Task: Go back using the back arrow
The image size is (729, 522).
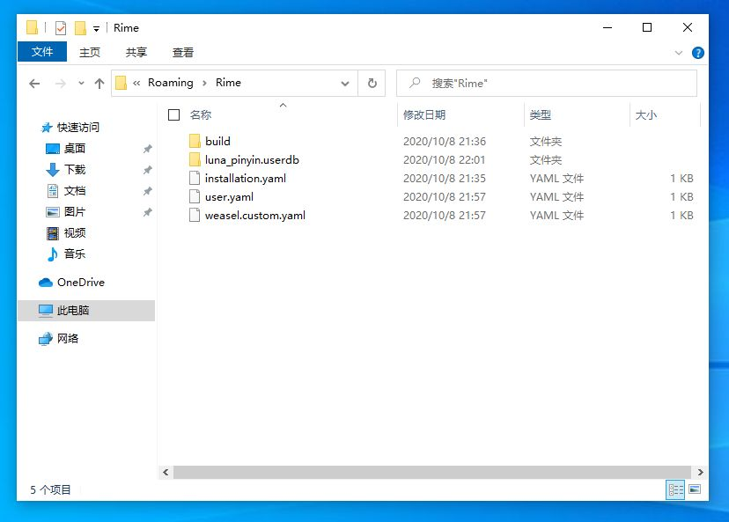Action: pyautogui.click(x=33, y=82)
